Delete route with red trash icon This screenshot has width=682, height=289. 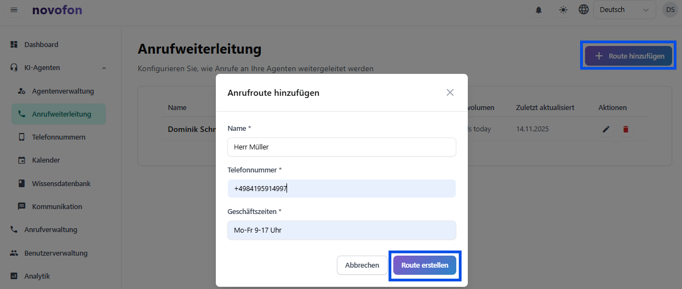click(x=626, y=129)
